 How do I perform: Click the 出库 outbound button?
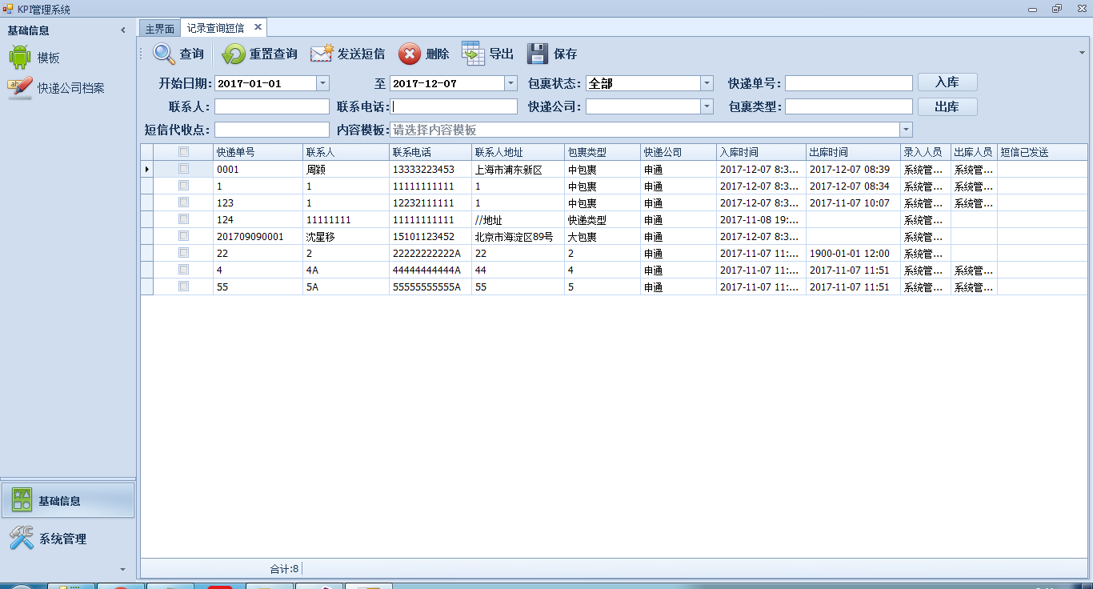point(947,106)
